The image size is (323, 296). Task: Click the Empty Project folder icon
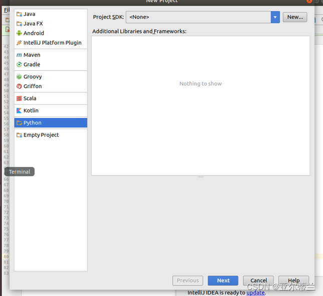click(x=19, y=135)
